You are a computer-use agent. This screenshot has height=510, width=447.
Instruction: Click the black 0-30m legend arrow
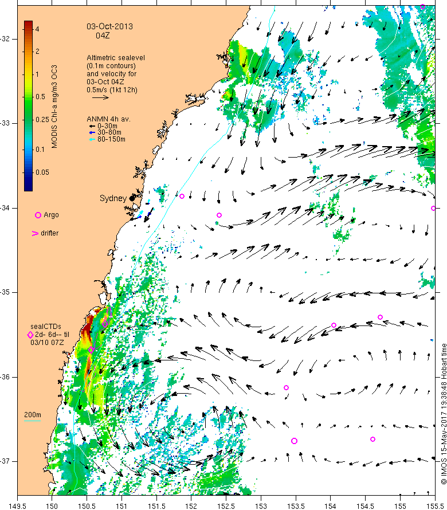(92, 126)
